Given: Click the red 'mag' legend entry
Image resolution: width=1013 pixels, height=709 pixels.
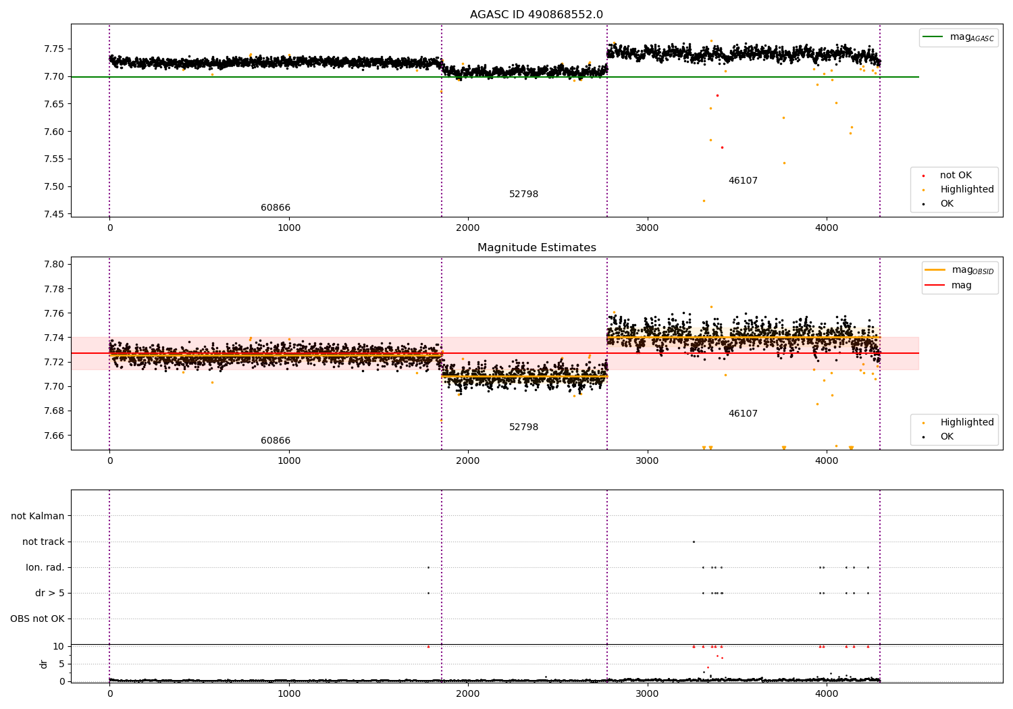Looking at the screenshot, I should pos(948,286).
